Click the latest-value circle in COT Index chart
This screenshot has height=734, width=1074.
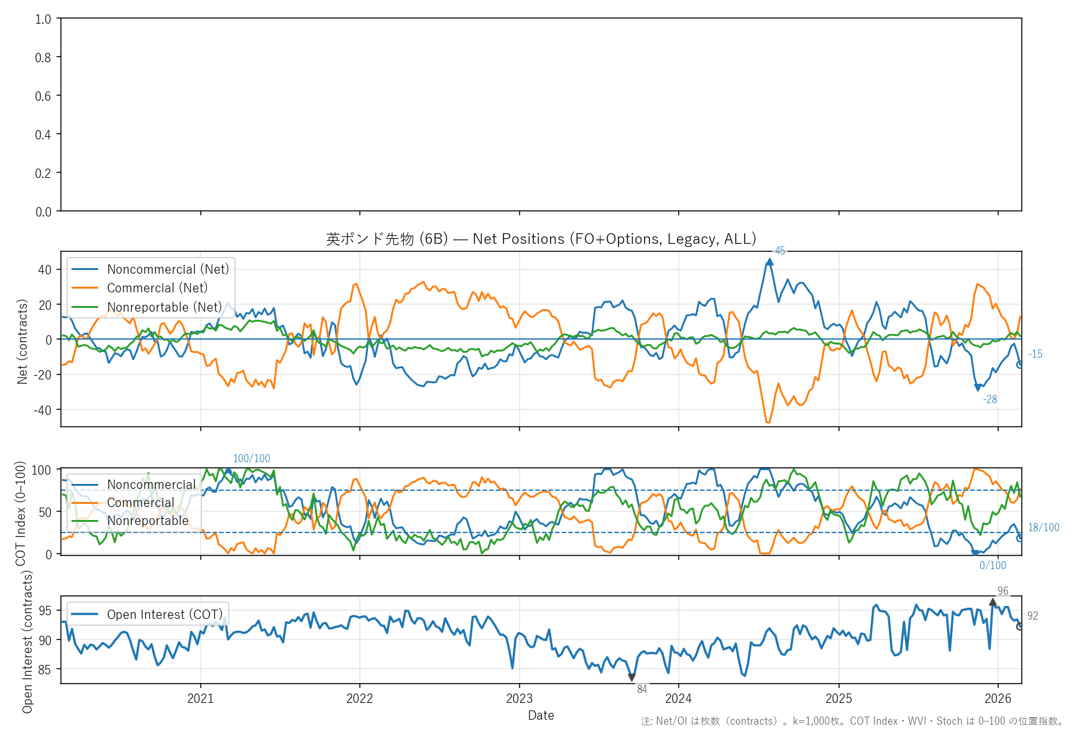coord(1019,538)
